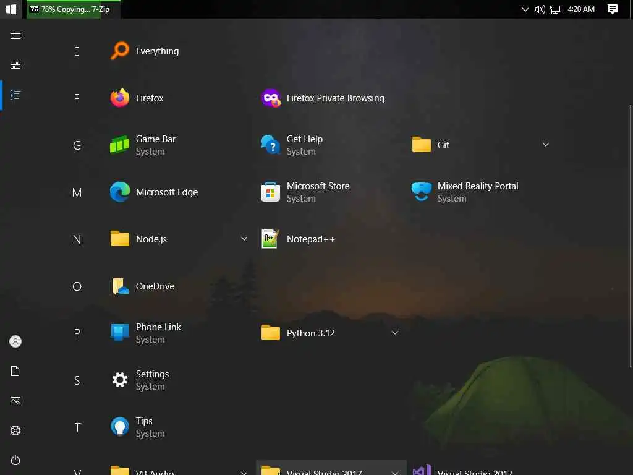Jump via the letter P header
The height and width of the screenshot is (475, 633).
click(x=77, y=333)
